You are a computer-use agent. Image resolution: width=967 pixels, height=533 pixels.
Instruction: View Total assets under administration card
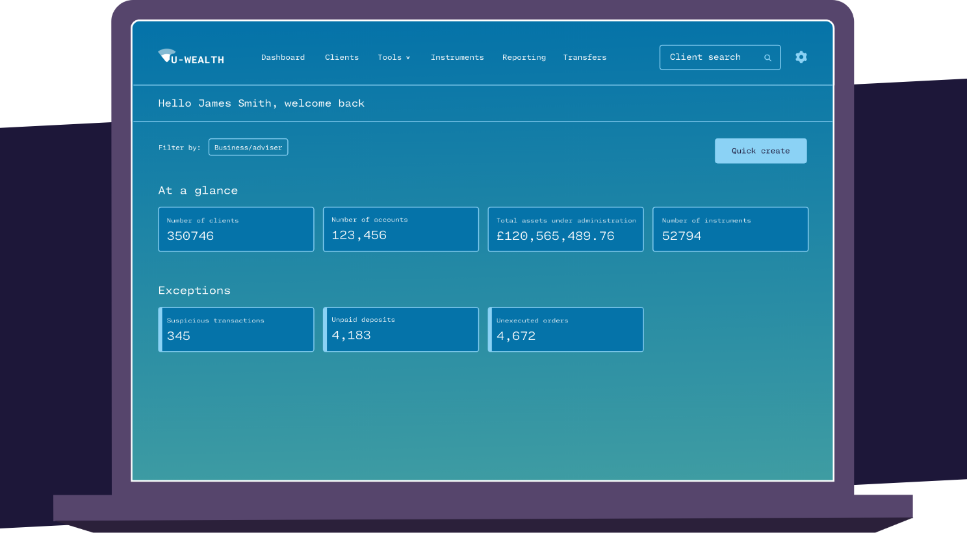565,229
